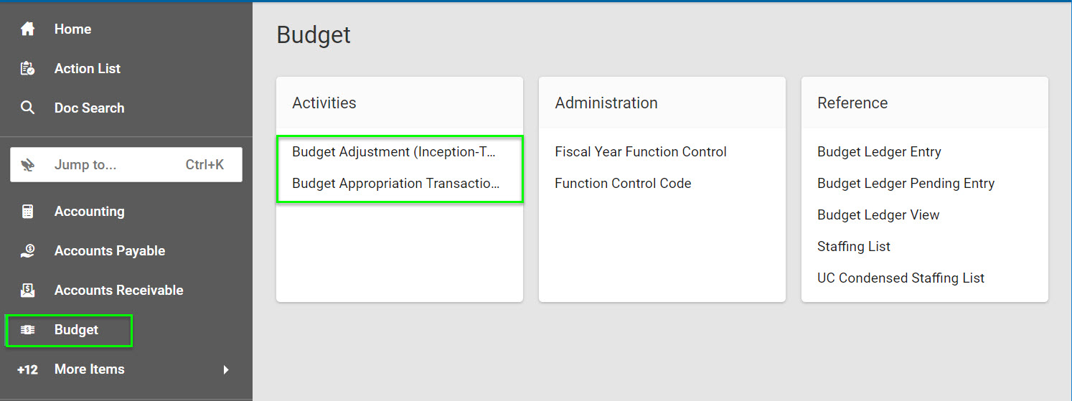Click the Home house icon
1072x401 pixels.
click(27, 29)
